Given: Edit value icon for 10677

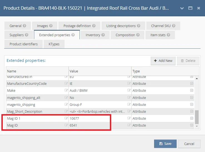Looking at the screenshot, I should (x=129, y=118).
